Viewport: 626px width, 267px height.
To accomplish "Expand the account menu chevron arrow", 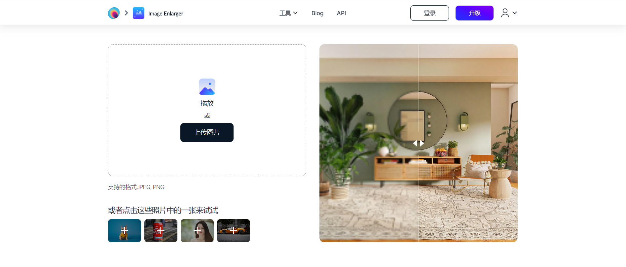I will click(515, 13).
